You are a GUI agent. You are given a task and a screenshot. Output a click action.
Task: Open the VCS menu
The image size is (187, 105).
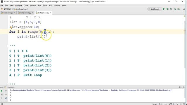point(51,5)
